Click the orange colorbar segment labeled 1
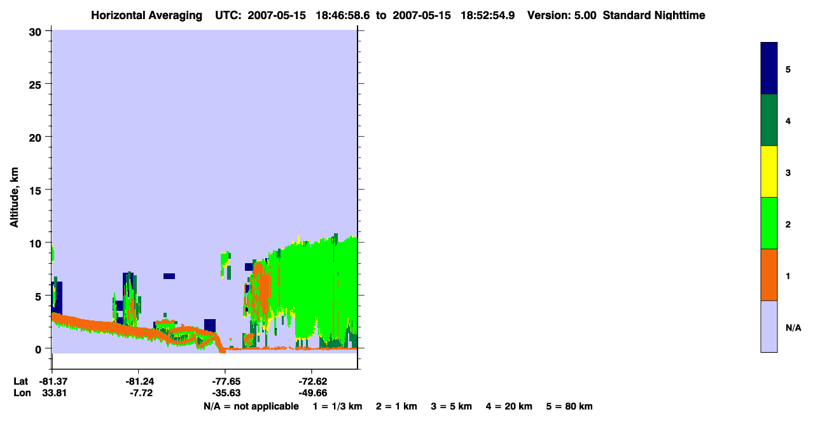 click(x=769, y=275)
